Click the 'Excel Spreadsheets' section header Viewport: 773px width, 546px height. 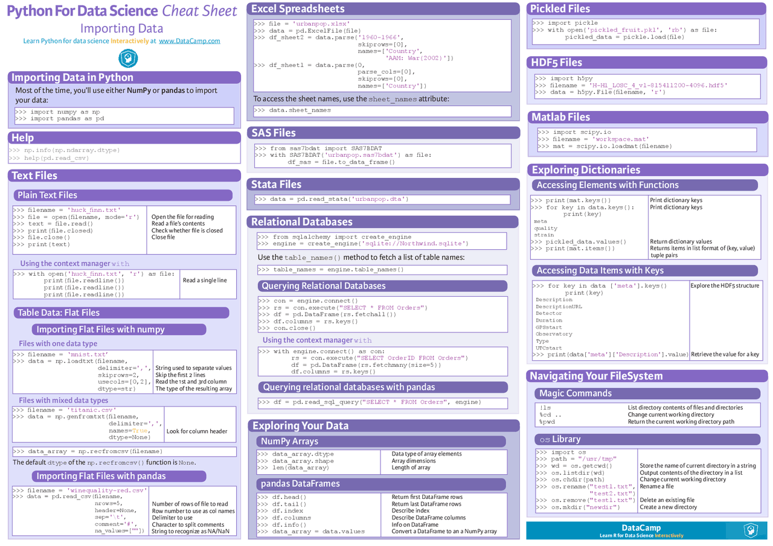383,8
